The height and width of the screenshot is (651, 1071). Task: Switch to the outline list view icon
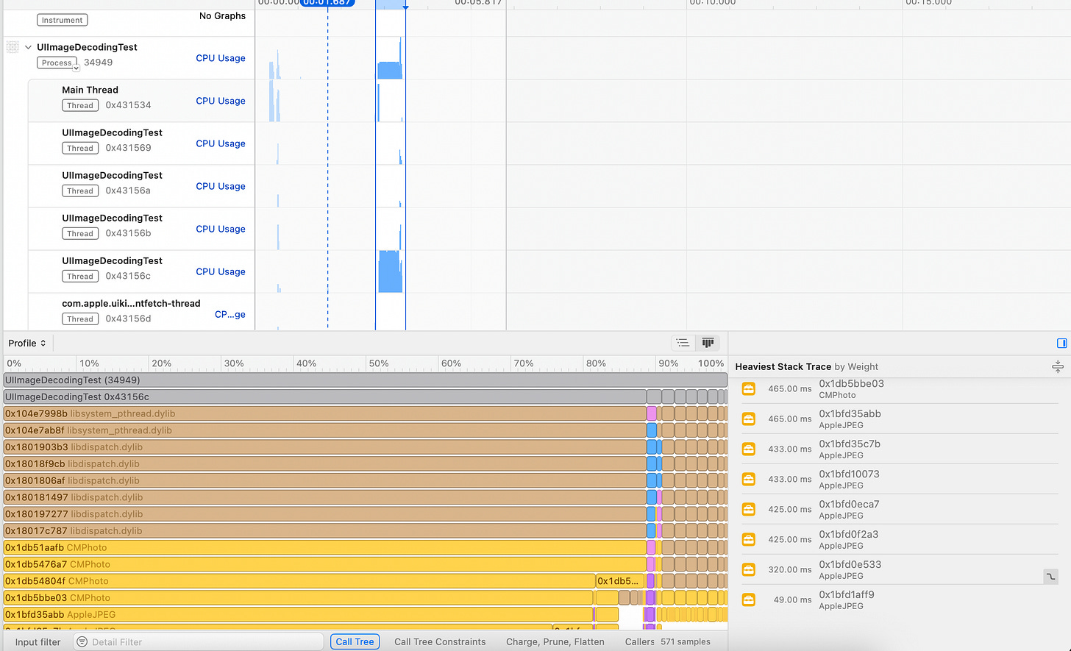pyautogui.click(x=683, y=343)
